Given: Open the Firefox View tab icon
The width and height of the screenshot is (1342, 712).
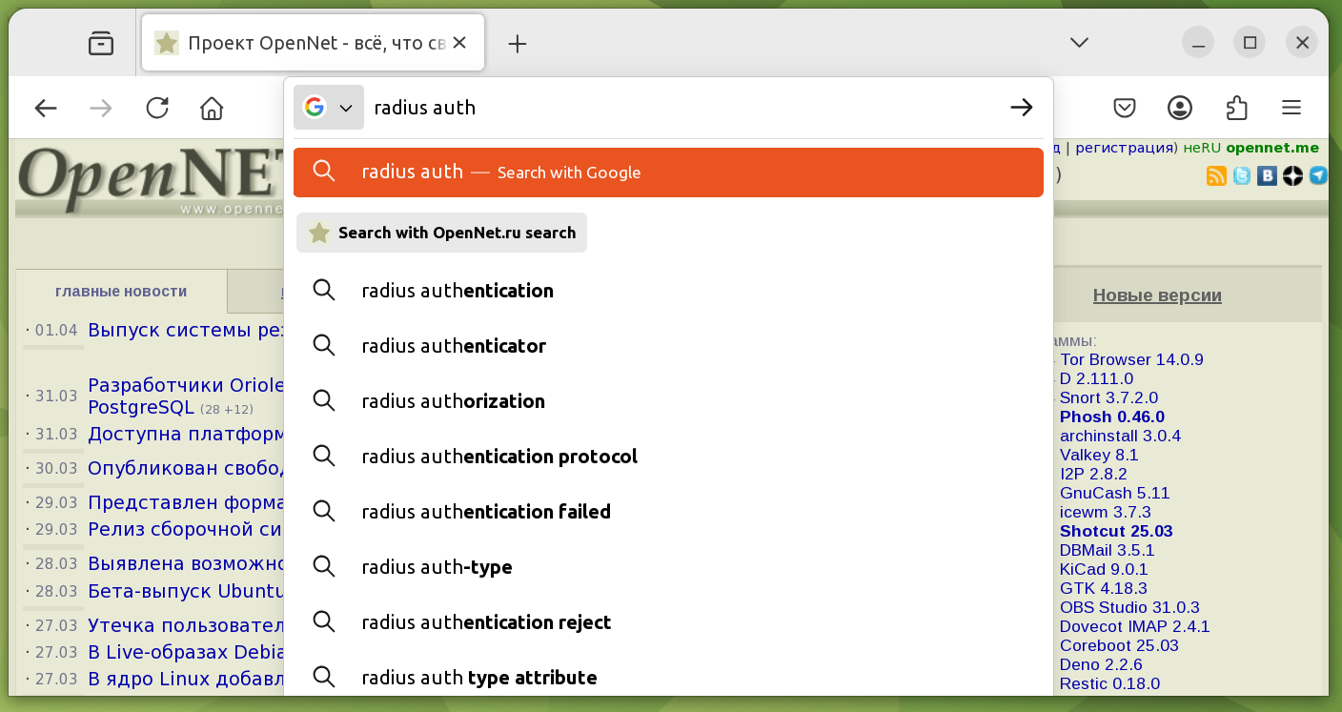Looking at the screenshot, I should (x=101, y=43).
